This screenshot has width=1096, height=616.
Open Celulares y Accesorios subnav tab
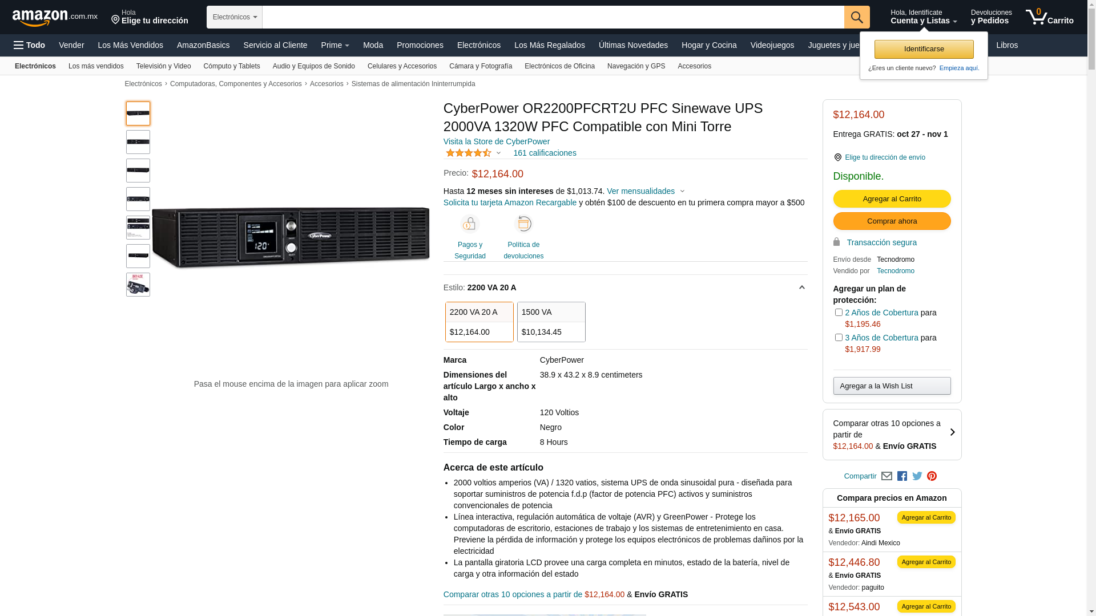(402, 66)
